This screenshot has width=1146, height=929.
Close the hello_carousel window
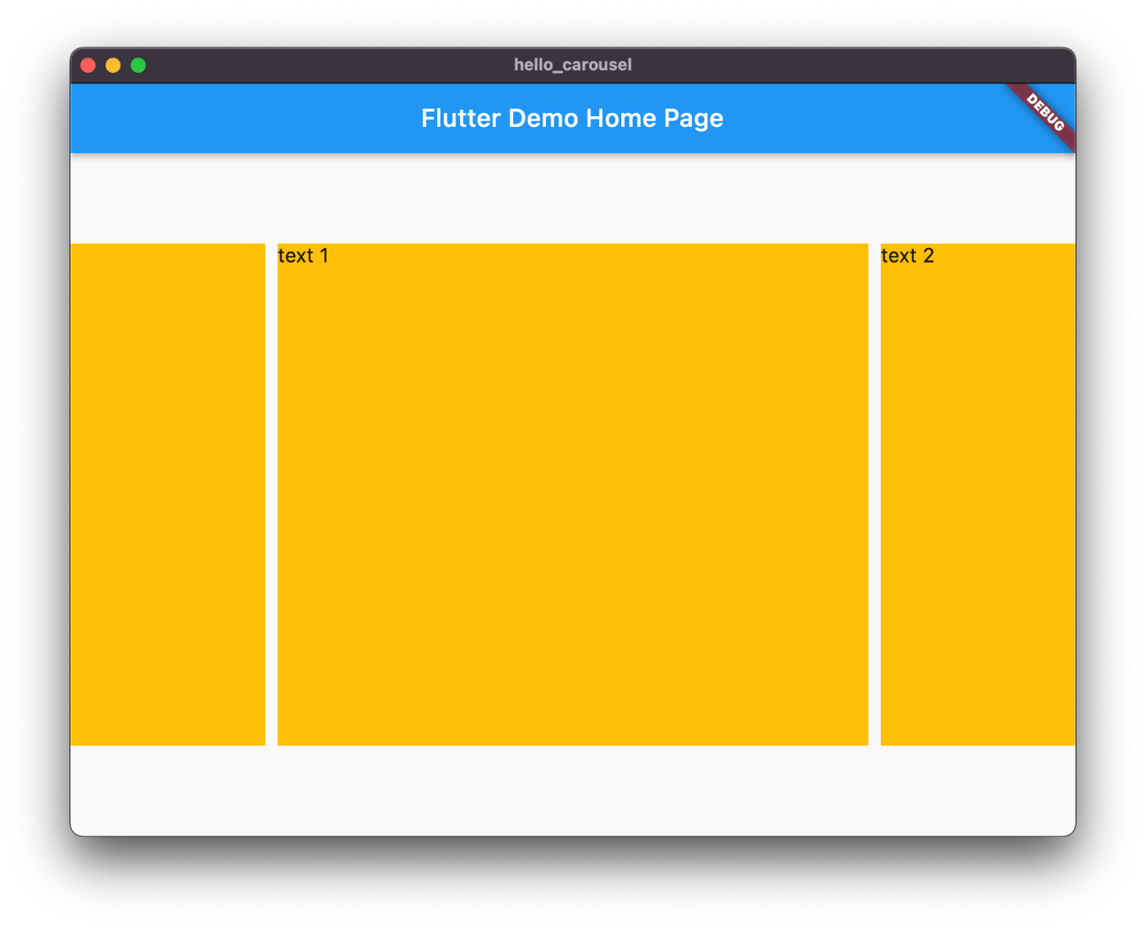click(x=88, y=65)
